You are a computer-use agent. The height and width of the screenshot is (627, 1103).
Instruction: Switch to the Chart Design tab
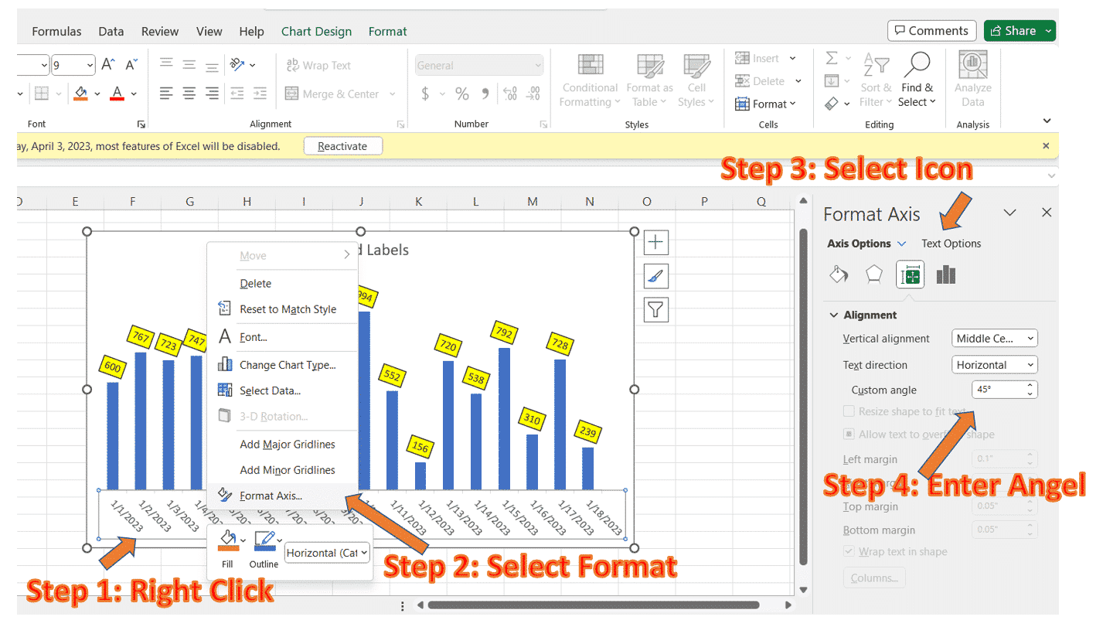point(316,31)
